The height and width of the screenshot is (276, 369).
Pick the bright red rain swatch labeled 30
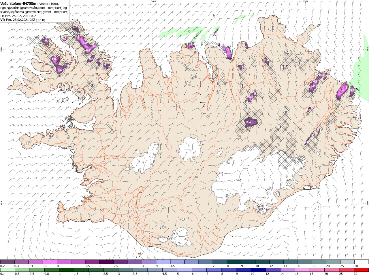coord(361,270)
